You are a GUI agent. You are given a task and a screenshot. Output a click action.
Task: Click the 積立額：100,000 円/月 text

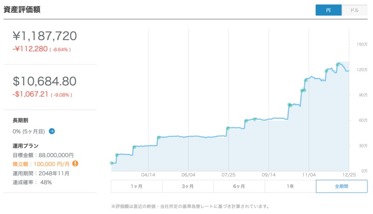tap(41, 164)
